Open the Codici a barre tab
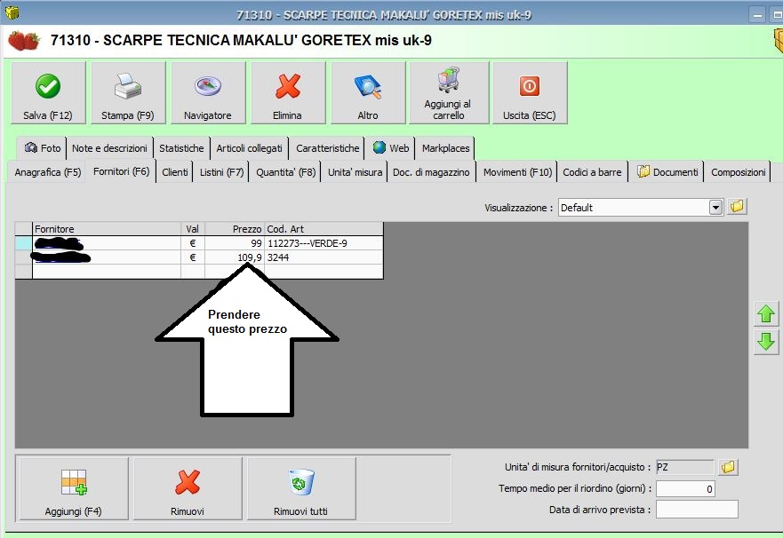This screenshot has width=783, height=538. point(592,172)
